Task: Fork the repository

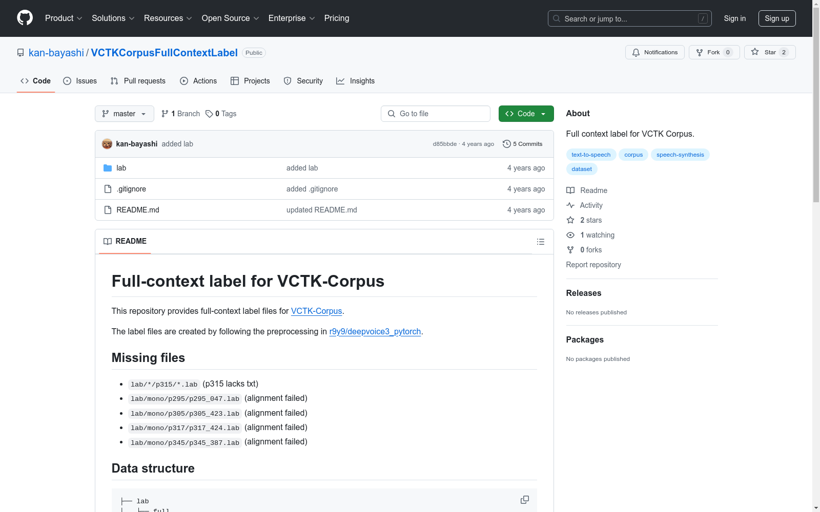Action: 708,52
